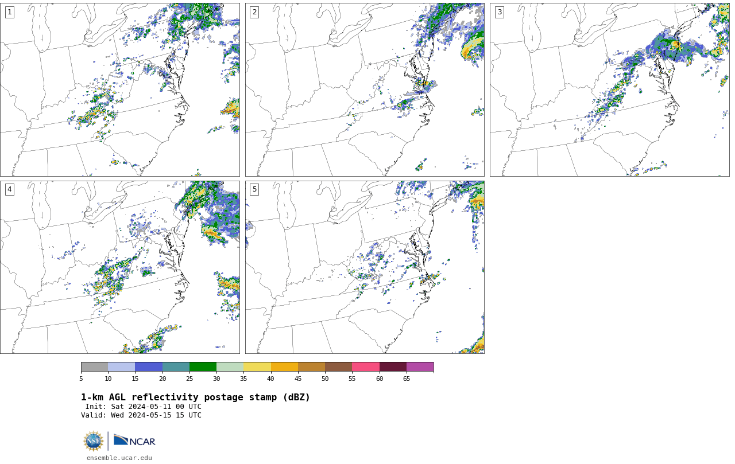735x464 pixels.
Task: Click the panel number label '4'
Action: point(9,189)
